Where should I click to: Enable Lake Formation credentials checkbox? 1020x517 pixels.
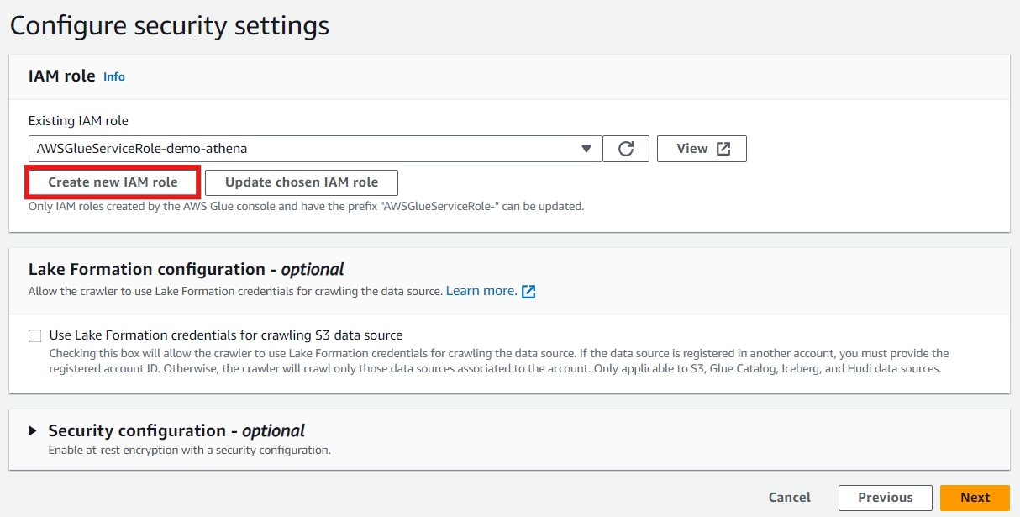[35, 336]
